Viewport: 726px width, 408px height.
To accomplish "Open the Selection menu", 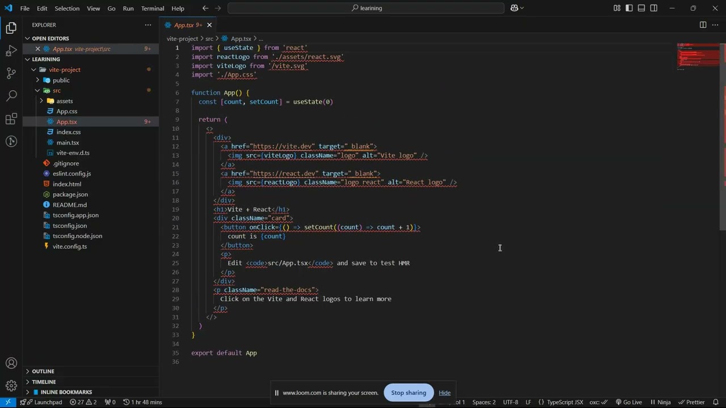I will point(67,8).
